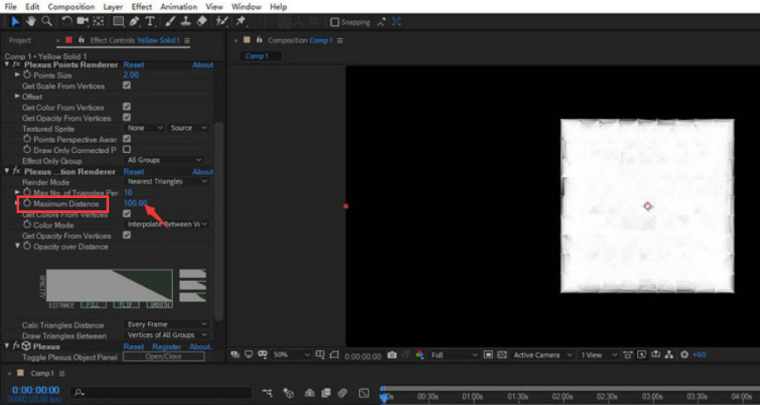Select the Puppet Pin tool
Image resolution: width=760 pixels, height=405 pixels.
click(x=241, y=21)
